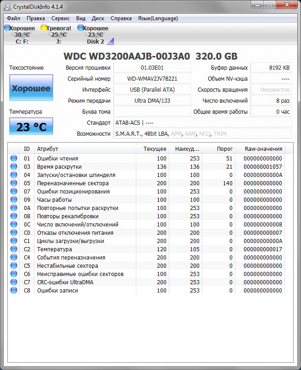301x370 pixels.
Task: Click the serial number field WD-WMAV2JV78221
Action: pyautogui.click(x=152, y=79)
